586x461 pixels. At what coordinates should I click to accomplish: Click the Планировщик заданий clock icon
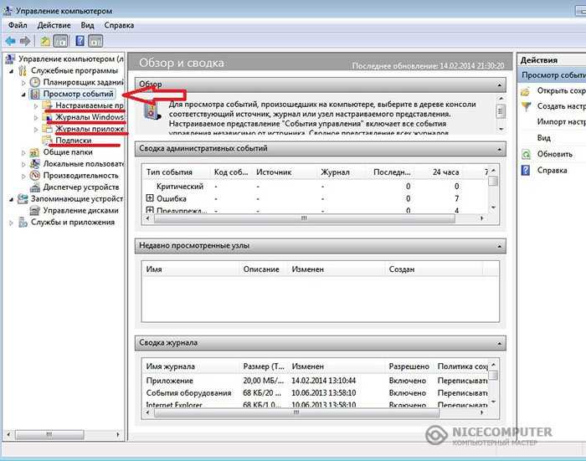point(35,82)
